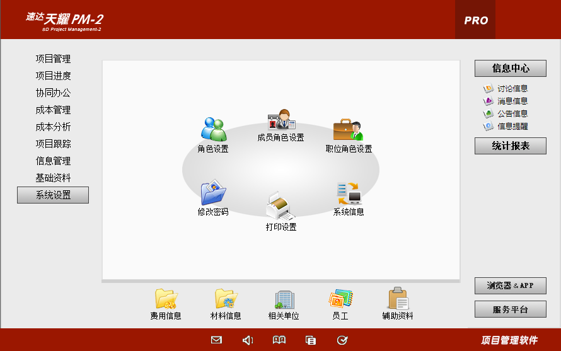Click the 职位角色设置 briefcase icon
Image resolution: width=561 pixels, height=351 pixels.
click(349, 130)
